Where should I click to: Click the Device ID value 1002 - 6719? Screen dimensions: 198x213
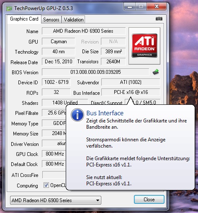[x=56, y=82]
